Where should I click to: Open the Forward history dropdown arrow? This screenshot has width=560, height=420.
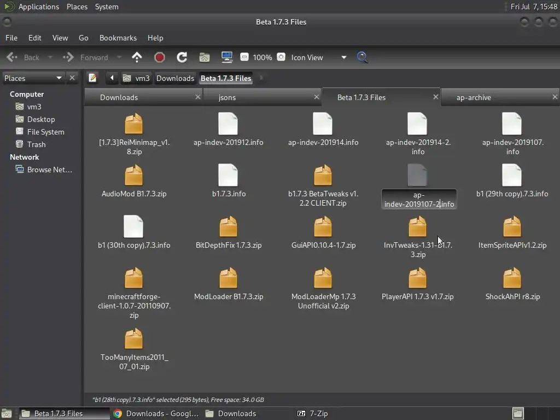(x=119, y=57)
